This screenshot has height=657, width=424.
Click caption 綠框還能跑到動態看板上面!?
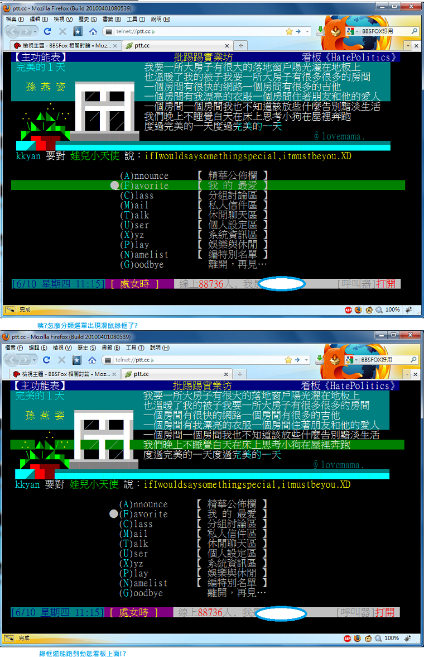coord(83,653)
